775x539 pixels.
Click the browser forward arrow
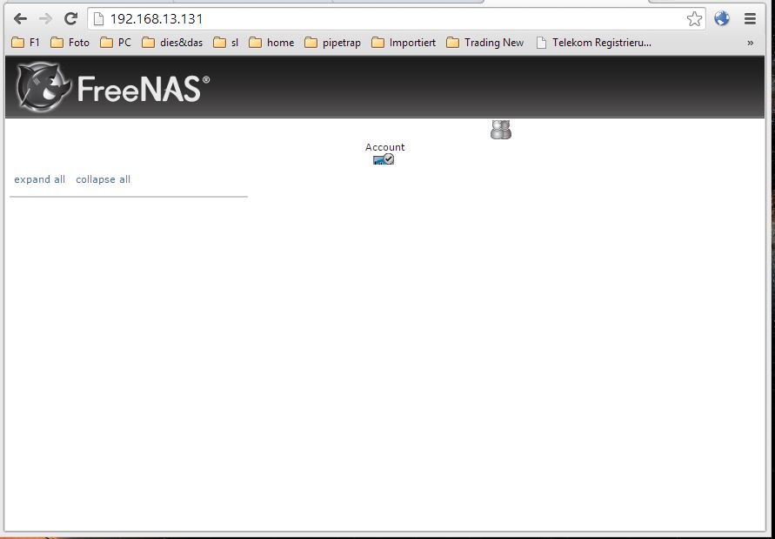click(45, 19)
